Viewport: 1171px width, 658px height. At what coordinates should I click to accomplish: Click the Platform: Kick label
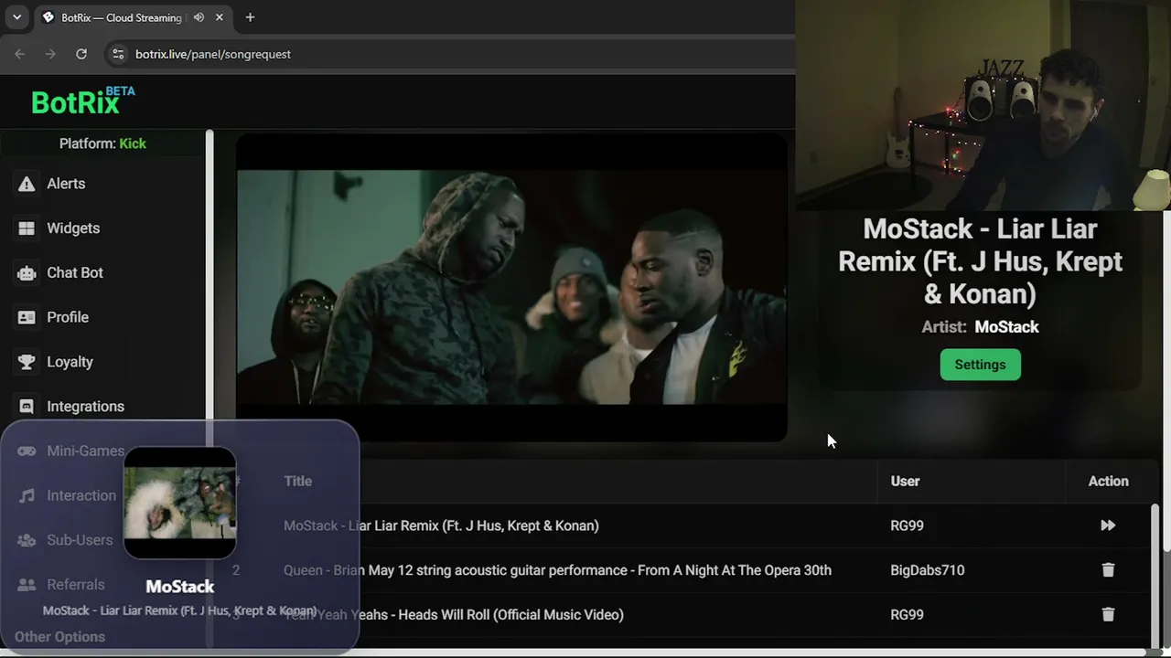point(102,143)
